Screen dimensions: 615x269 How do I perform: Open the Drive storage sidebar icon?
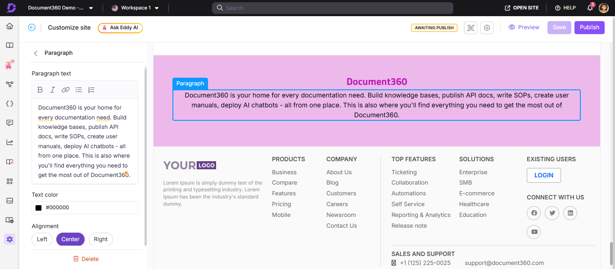point(9,201)
